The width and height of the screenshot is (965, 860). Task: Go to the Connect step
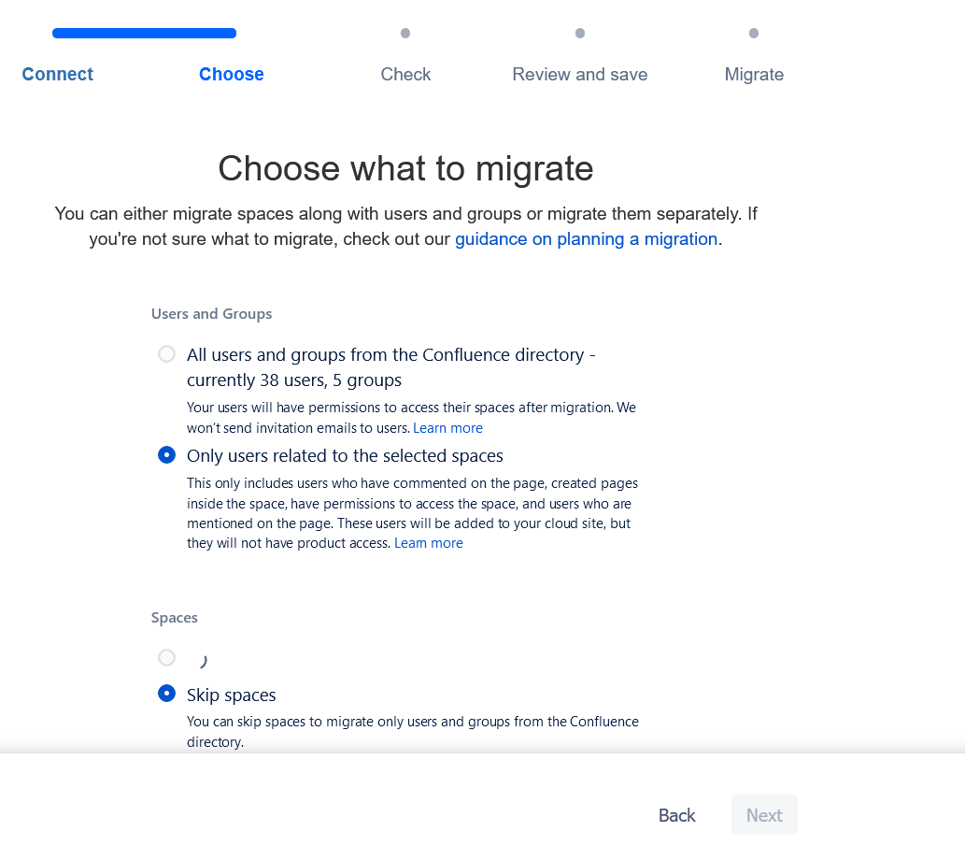coord(57,74)
